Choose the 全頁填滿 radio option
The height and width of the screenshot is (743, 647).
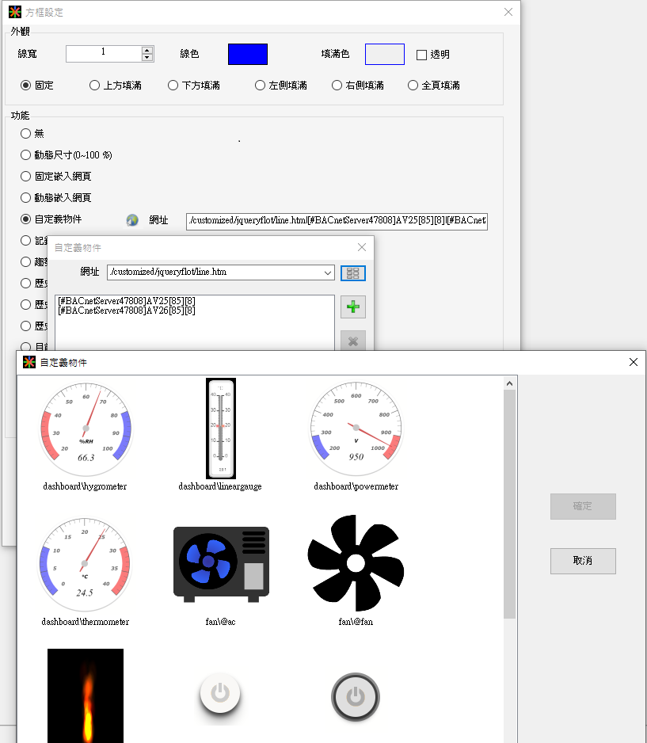tap(413, 86)
